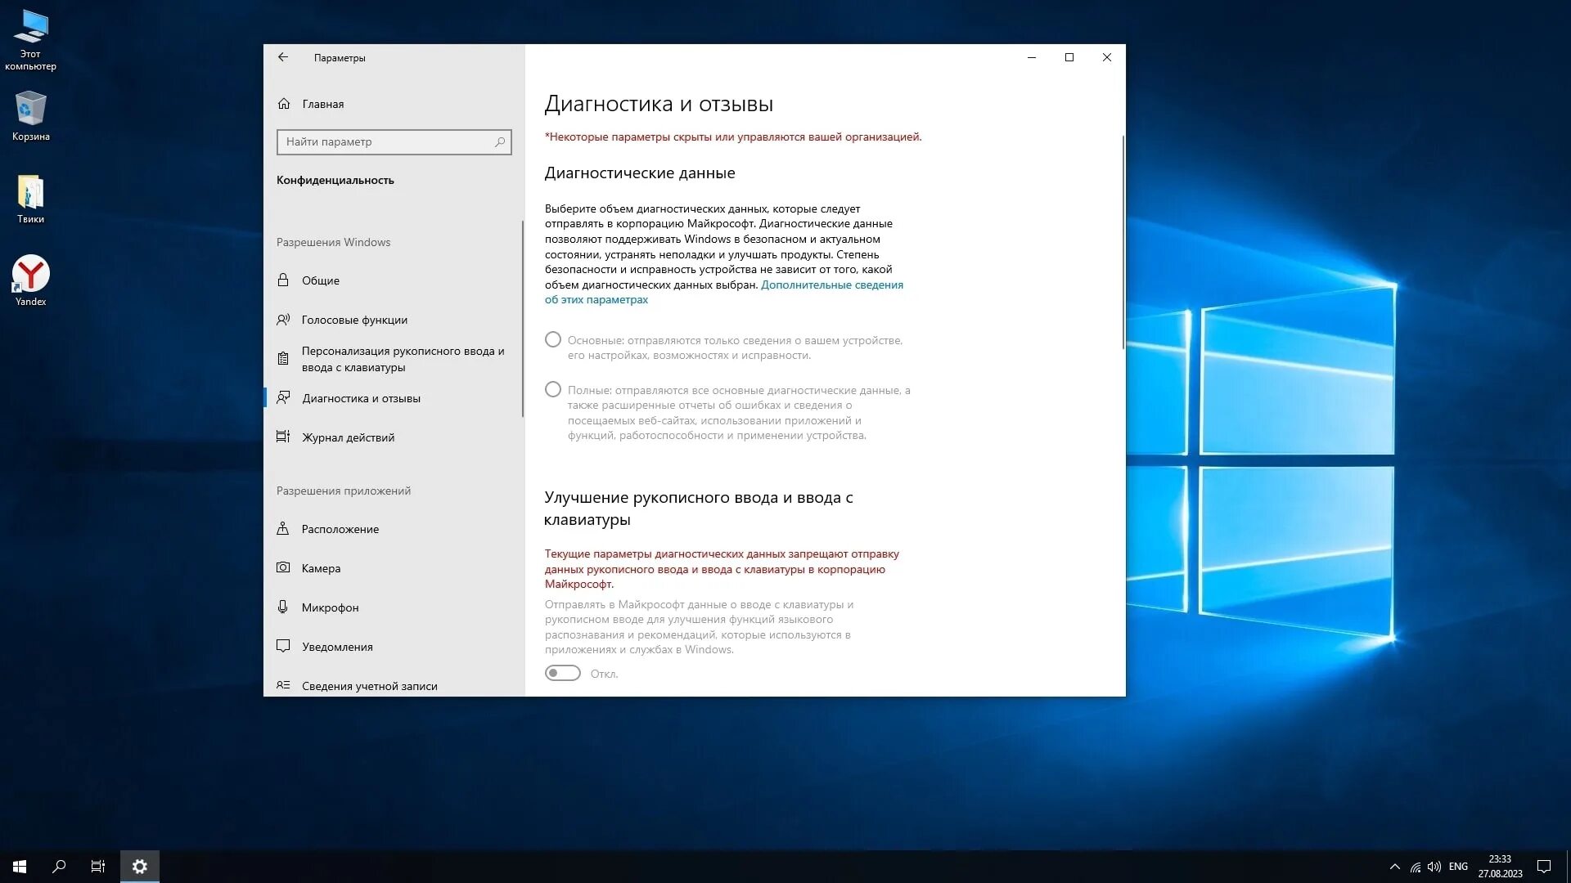1571x883 pixels.
Task: Click the sidebar navigation scrollbar
Action: click(522, 319)
